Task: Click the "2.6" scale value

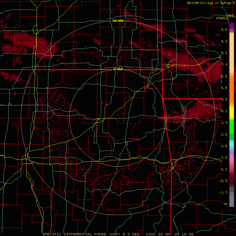Action: [224, 135]
